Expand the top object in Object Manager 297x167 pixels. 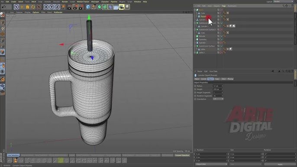(195, 10)
